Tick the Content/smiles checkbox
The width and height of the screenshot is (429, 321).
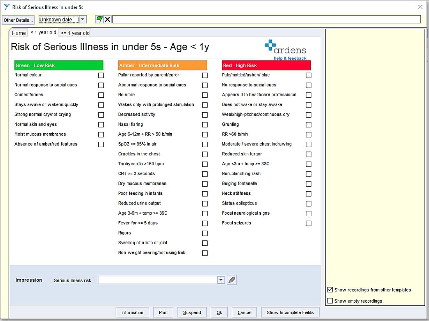pyautogui.click(x=101, y=95)
